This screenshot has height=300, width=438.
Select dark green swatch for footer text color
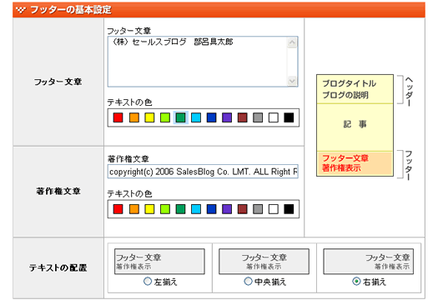point(180,117)
